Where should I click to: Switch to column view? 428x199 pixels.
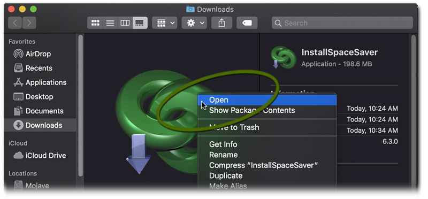click(x=125, y=23)
